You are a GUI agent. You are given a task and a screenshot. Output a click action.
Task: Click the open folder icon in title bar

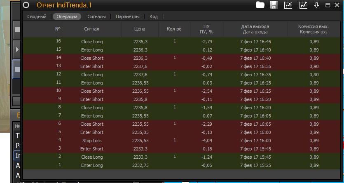pos(260,5)
